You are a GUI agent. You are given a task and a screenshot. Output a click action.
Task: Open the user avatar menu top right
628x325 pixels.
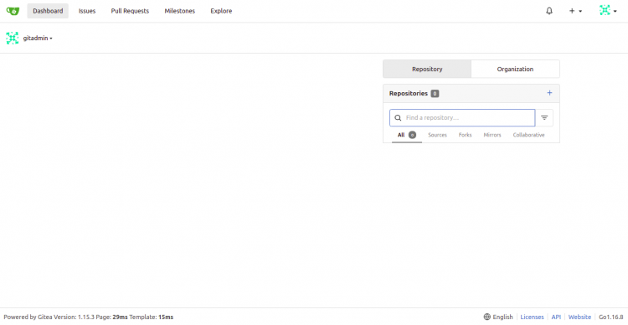click(608, 11)
